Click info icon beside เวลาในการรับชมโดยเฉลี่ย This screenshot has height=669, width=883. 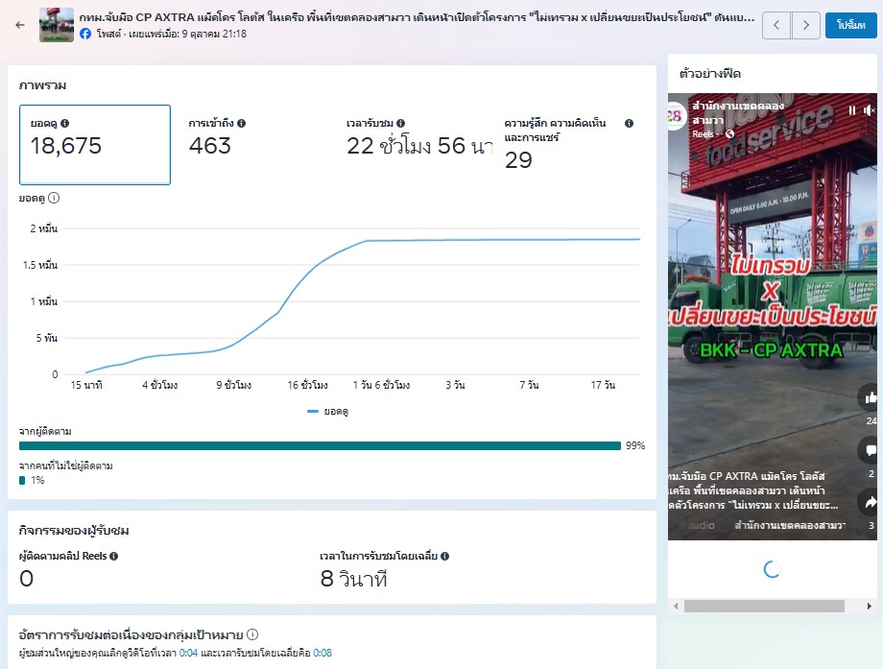(x=444, y=556)
